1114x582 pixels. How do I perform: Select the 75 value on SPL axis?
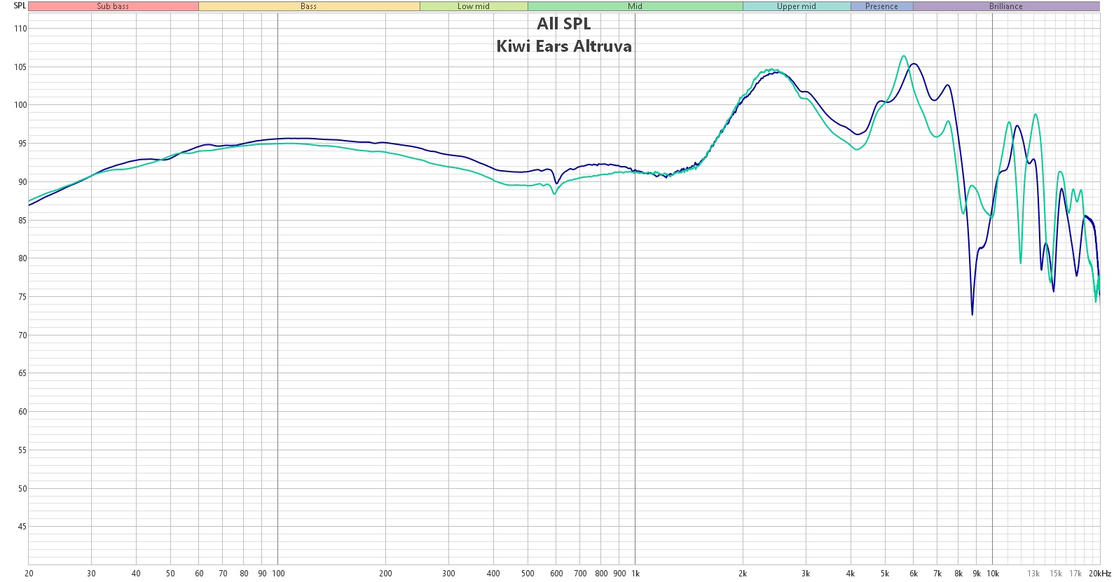(x=22, y=297)
